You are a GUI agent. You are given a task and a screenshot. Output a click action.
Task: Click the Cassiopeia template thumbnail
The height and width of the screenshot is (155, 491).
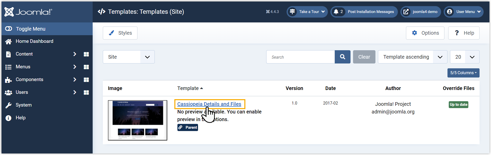click(137, 120)
